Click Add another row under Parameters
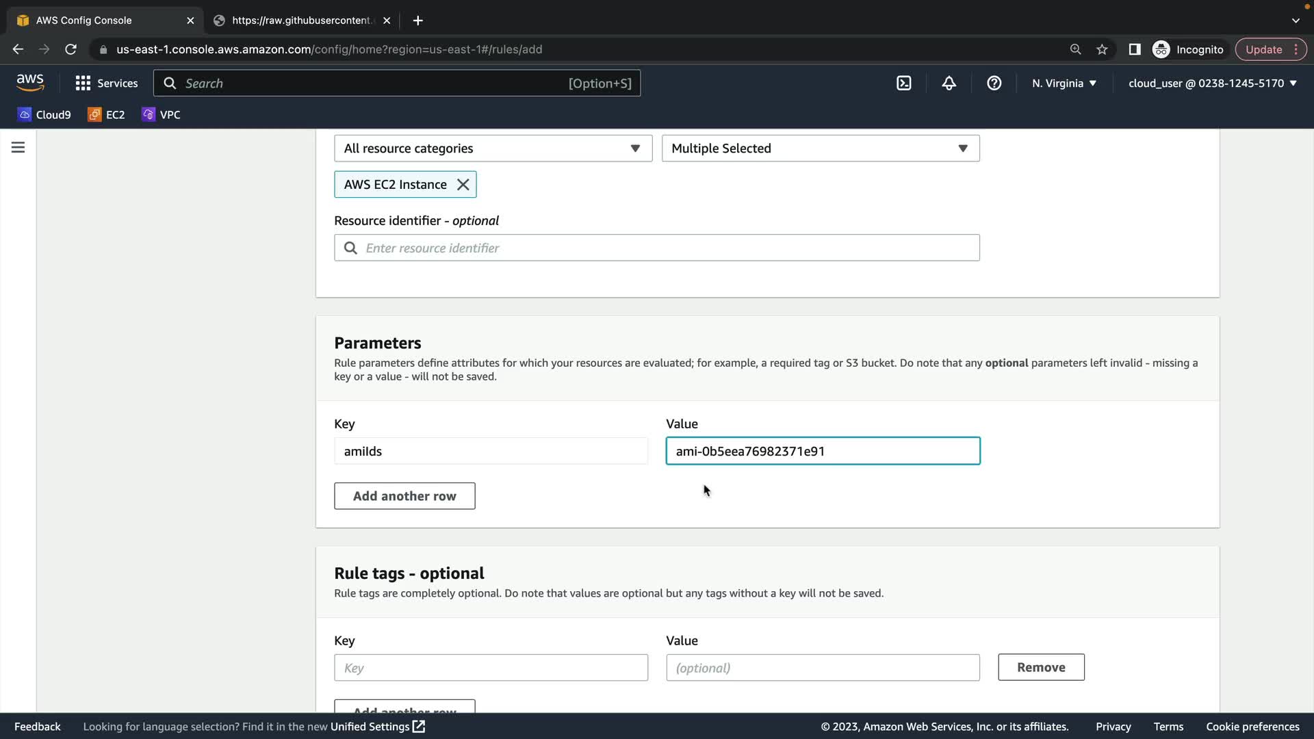This screenshot has width=1314, height=739. coord(404,496)
